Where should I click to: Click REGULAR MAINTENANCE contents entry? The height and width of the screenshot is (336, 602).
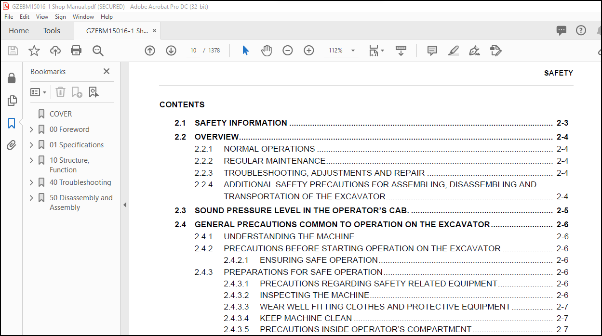[275, 161]
